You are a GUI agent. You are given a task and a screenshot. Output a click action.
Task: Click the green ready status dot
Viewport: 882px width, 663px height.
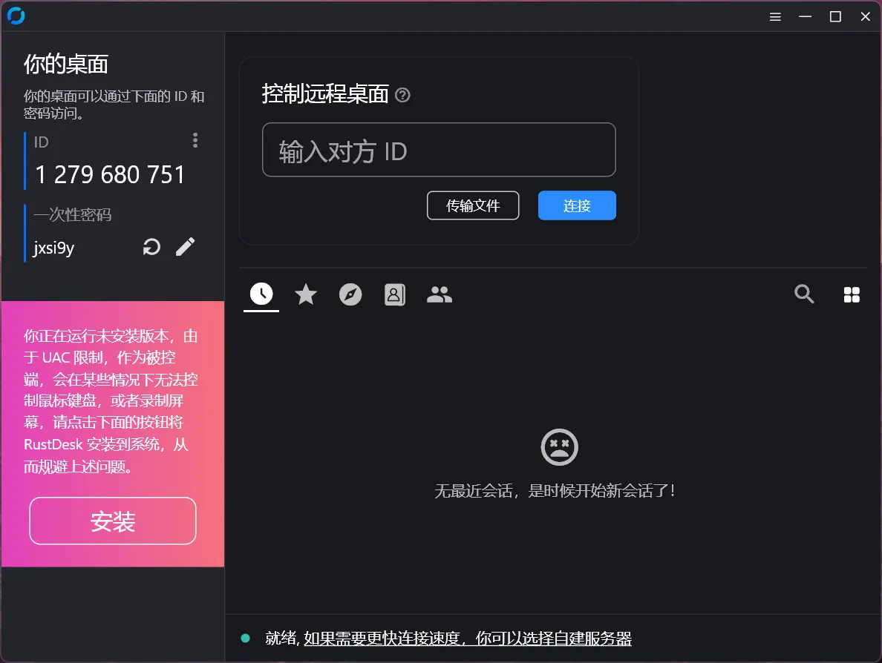tap(245, 638)
